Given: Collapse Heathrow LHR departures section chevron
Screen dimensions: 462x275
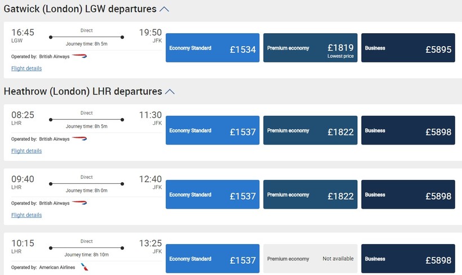Looking at the screenshot, I should (169, 91).
